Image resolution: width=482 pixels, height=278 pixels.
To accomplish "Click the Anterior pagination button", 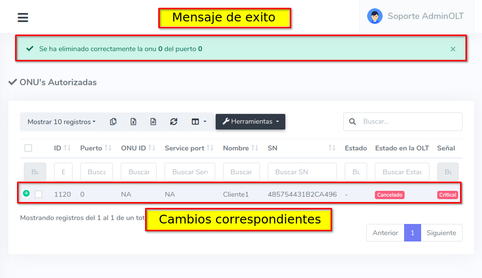I will point(385,233).
